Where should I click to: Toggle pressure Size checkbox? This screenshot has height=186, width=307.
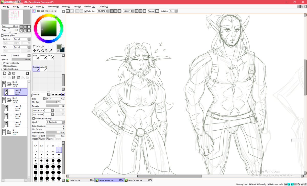47,139
